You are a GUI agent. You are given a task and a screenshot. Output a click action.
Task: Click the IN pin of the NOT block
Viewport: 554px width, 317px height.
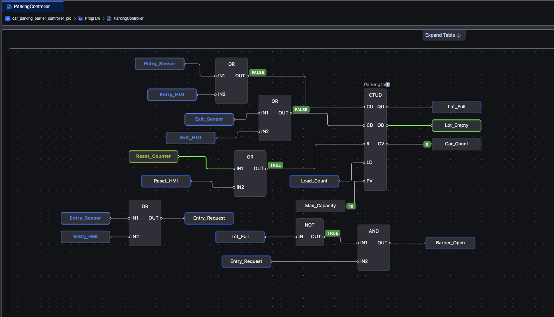pyautogui.click(x=296, y=237)
